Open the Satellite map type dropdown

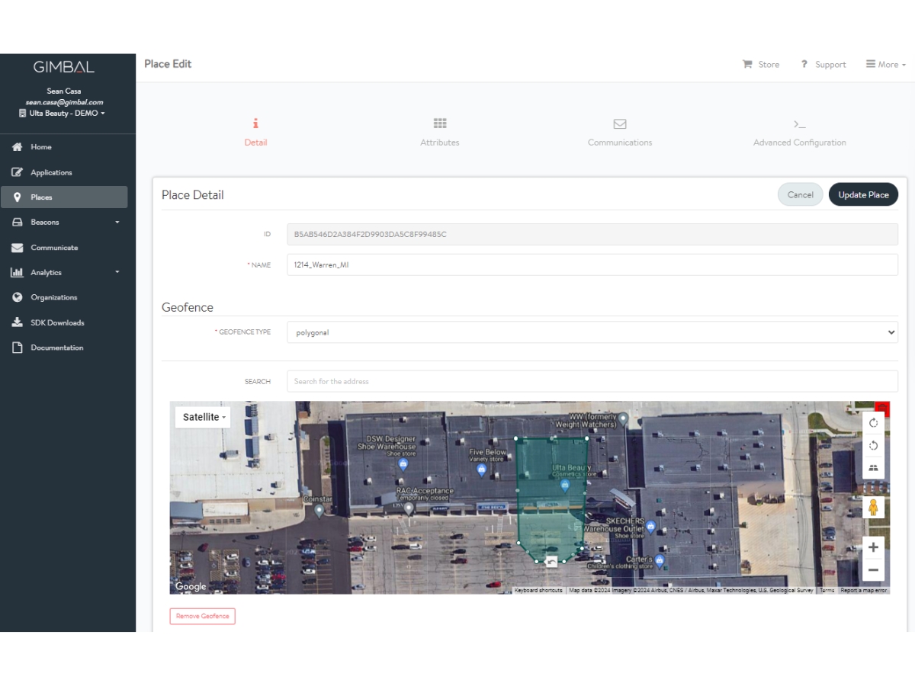pos(203,417)
